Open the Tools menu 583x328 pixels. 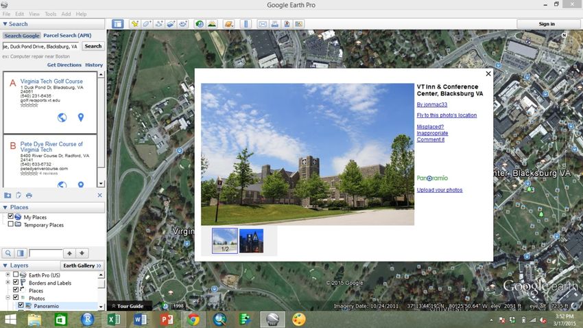51,14
